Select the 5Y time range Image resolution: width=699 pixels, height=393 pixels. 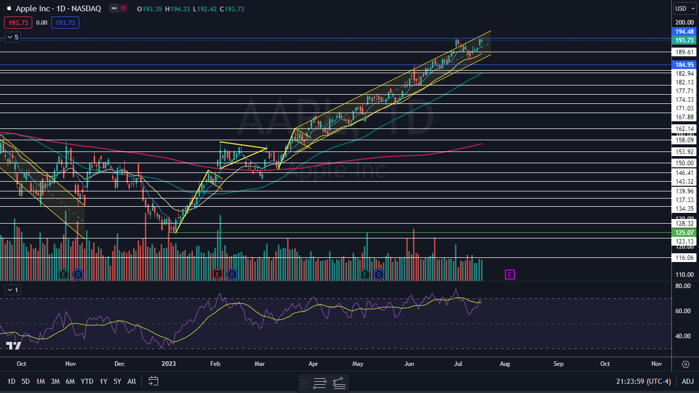pos(117,381)
